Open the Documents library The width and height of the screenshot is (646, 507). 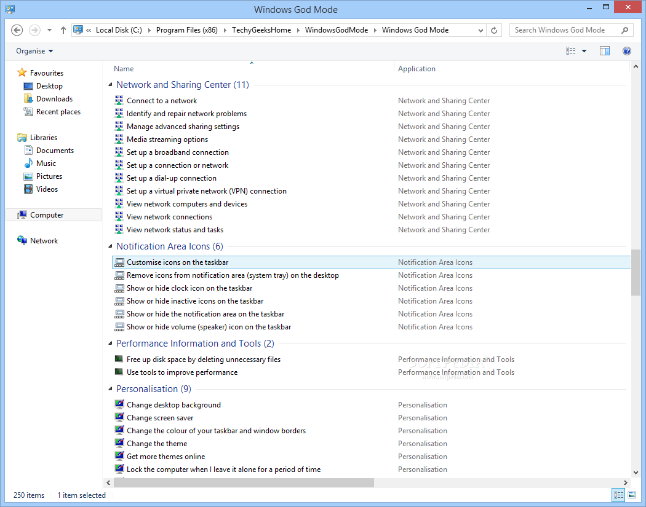click(x=49, y=151)
